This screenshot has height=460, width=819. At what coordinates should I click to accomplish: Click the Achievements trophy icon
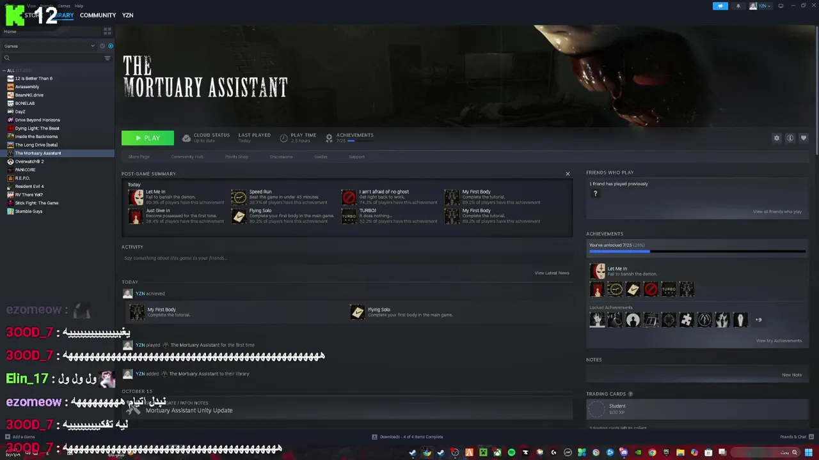[x=329, y=138]
